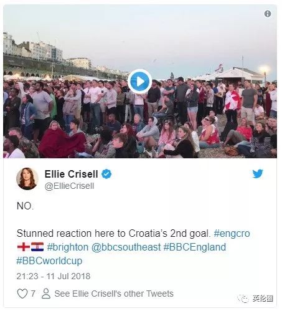Like the tweet with heart icon
Image resolution: width=282 pixels, height=311 pixels.
tap(22, 294)
